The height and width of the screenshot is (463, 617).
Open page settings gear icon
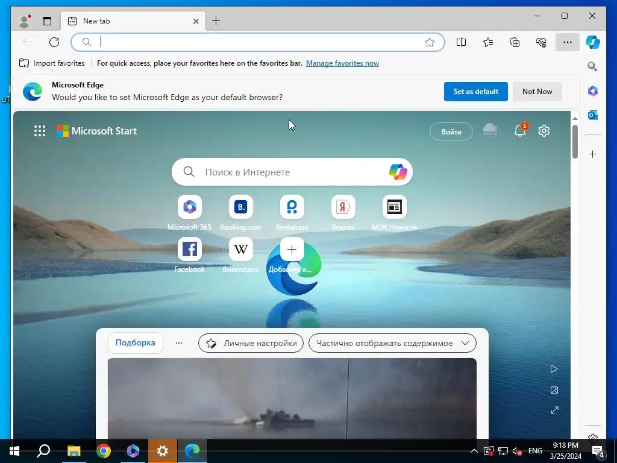coord(544,131)
